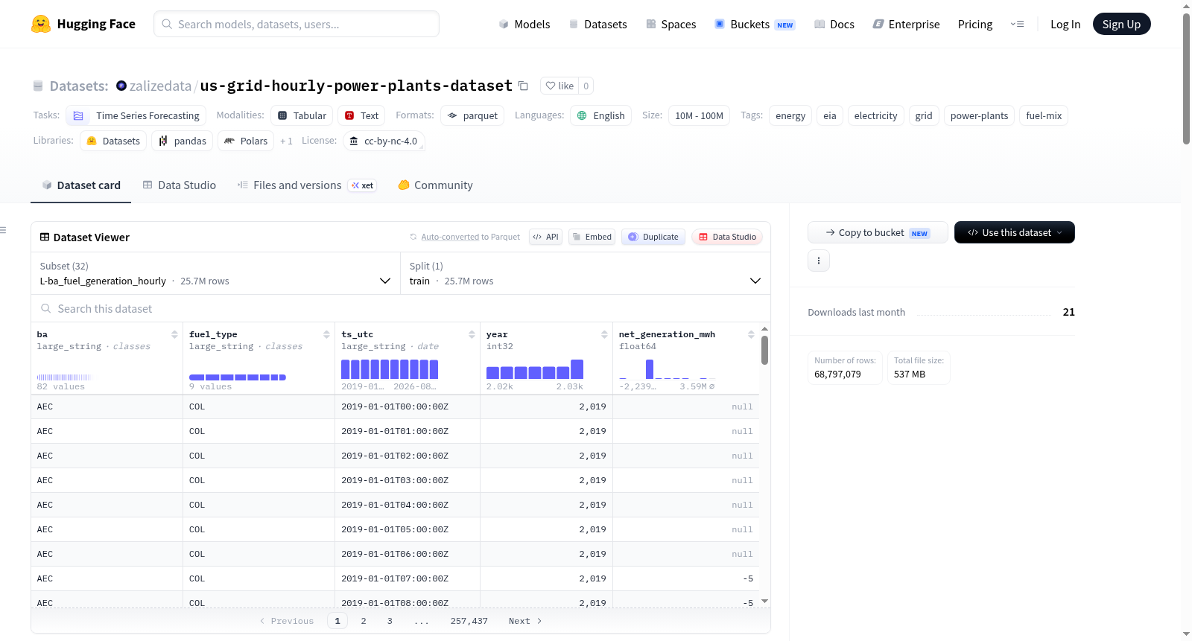Open the Enterprise menu item
1192x641 pixels.
click(x=906, y=24)
